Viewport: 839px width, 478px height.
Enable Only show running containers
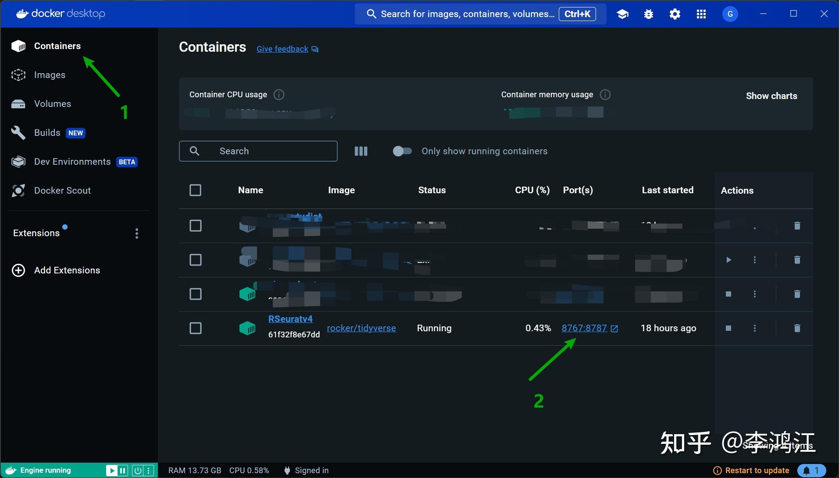pyautogui.click(x=402, y=151)
